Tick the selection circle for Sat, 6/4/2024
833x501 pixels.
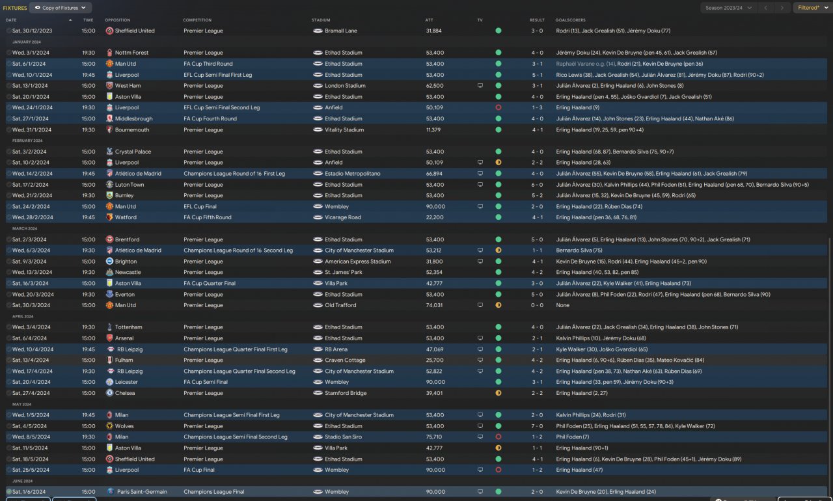(x=8, y=338)
